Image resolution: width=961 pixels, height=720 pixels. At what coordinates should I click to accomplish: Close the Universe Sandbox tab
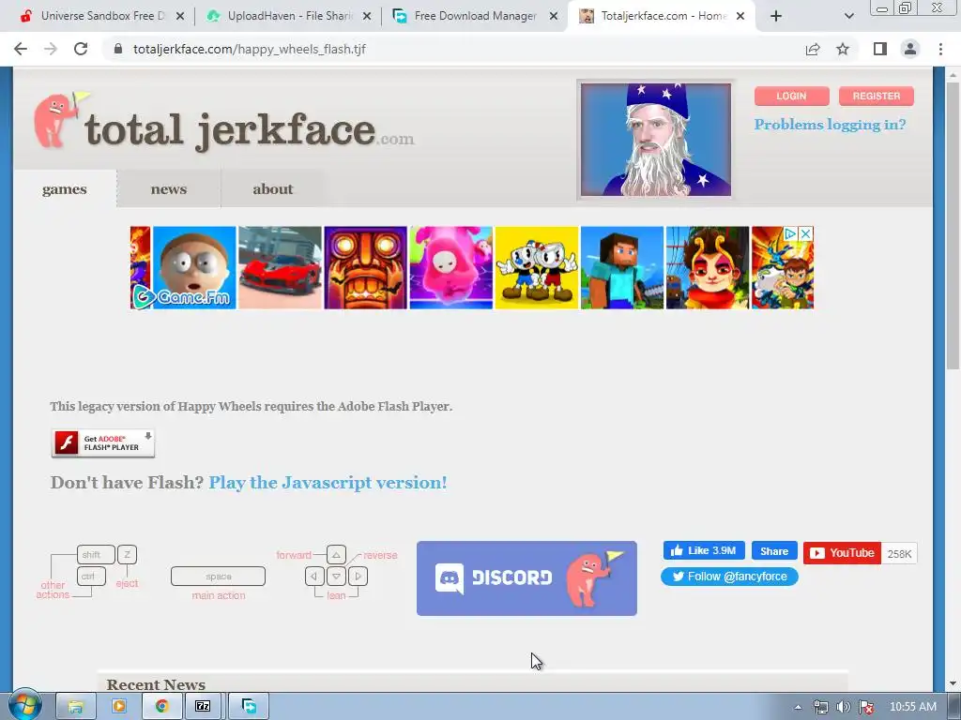[180, 16]
